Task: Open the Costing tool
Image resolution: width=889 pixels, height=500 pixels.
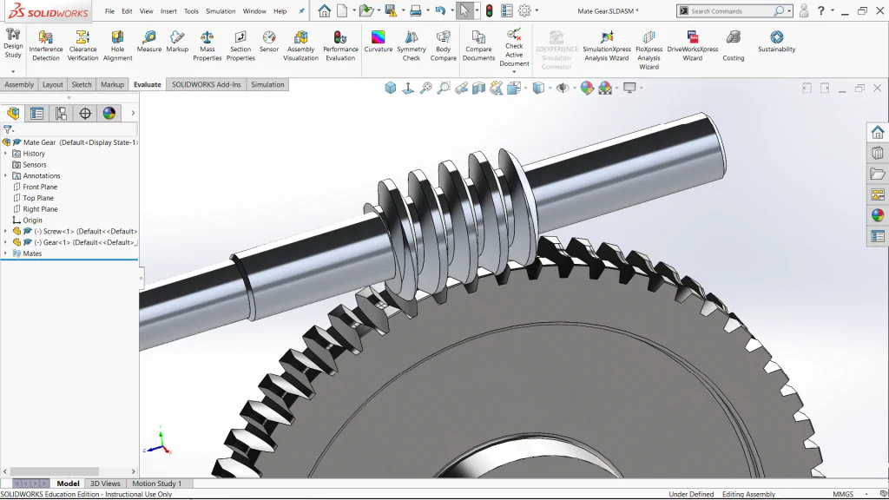Action: click(x=733, y=45)
